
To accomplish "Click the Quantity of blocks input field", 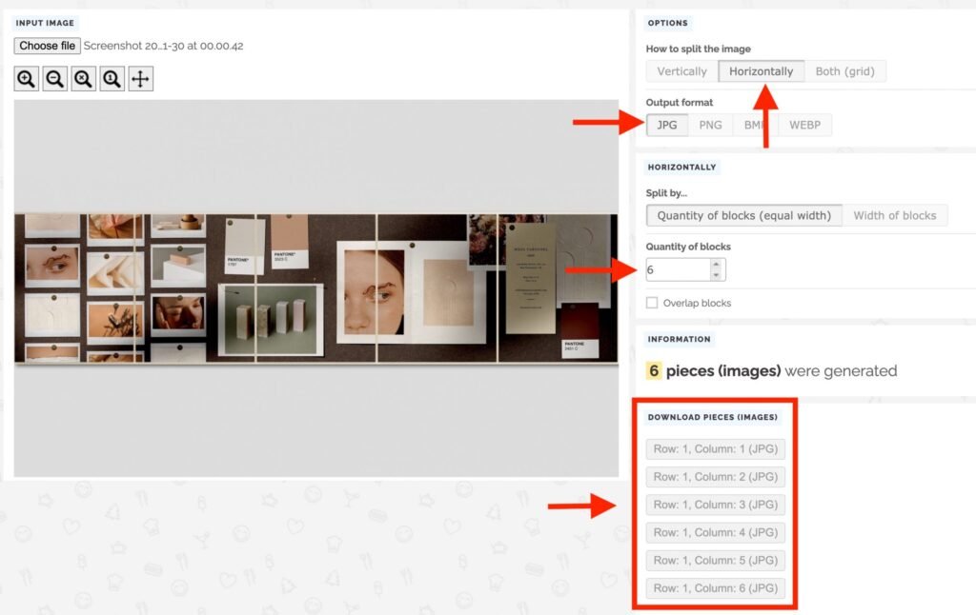I will coord(677,269).
